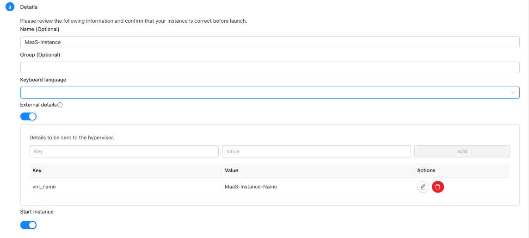Select the vm_name table cell
The image size is (529, 238).
tap(125, 187)
